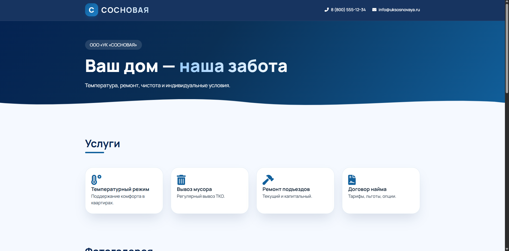Click the scrollbar down arrow
This screenshot has width=509, height=251.
pyautogui.click(x=507, y=249)
